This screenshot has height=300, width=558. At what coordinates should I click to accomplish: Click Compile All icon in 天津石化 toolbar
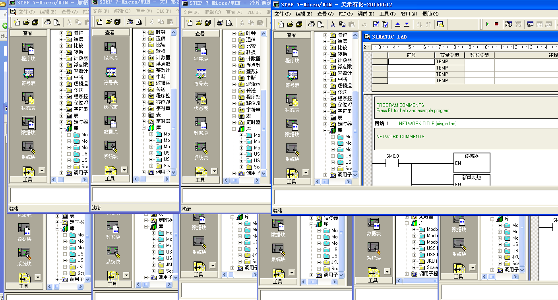point(385,24)
